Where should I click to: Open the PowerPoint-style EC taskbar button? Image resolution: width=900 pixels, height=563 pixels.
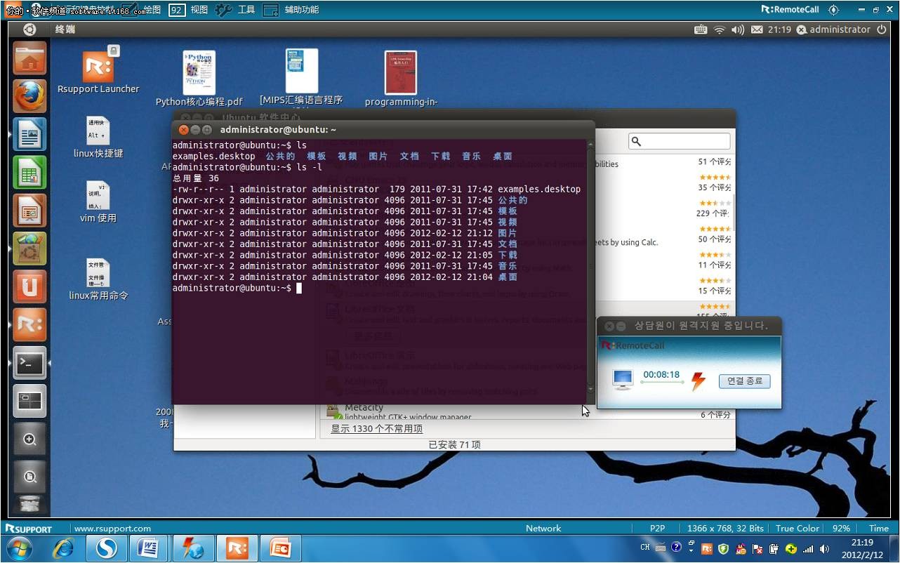point(280,548)
